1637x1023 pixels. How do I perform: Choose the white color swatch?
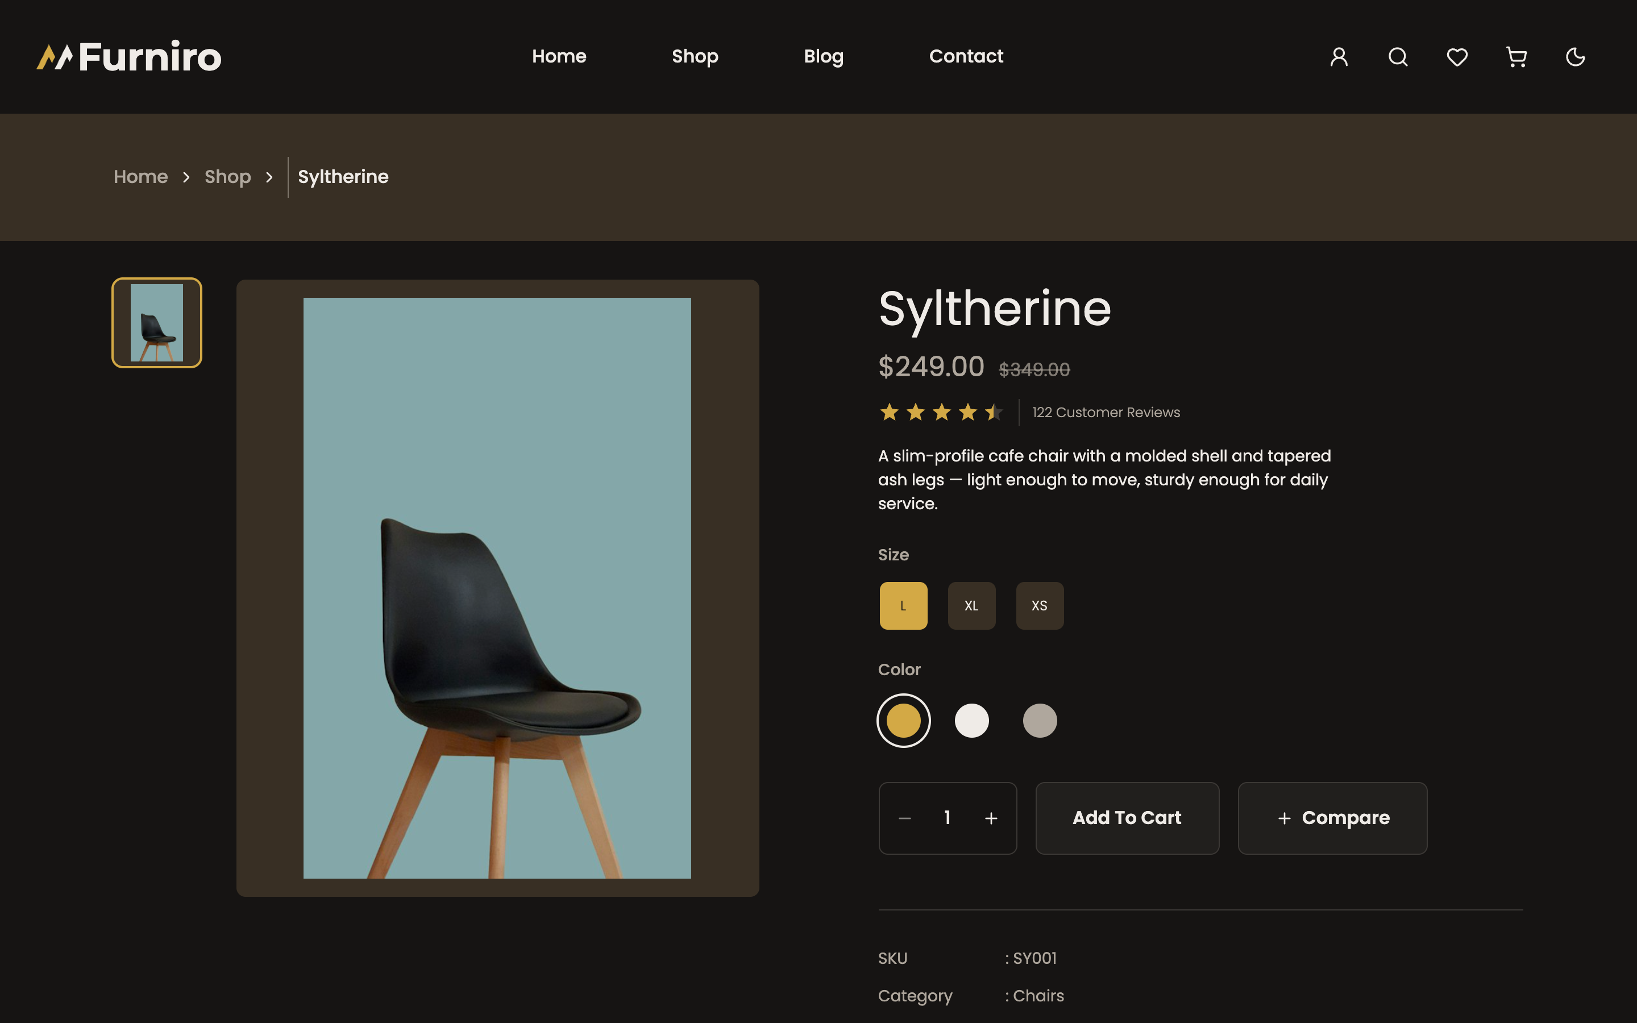pyautogui.click(x=971, y=721)
